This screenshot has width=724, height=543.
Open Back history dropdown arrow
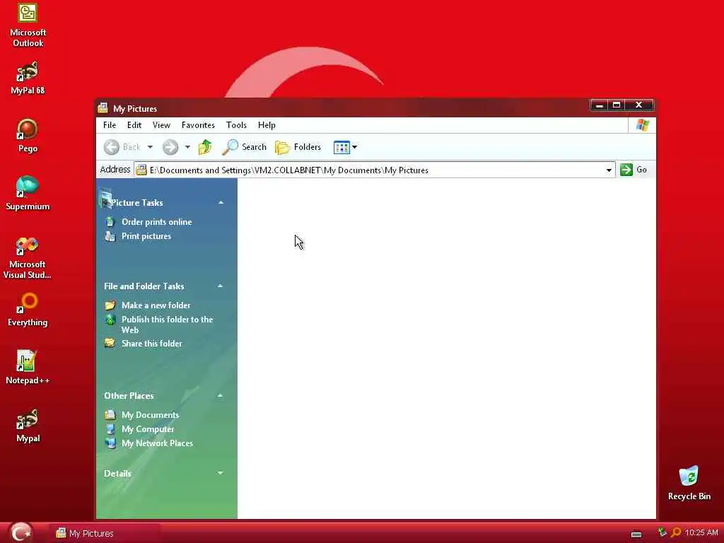point(150,147)
